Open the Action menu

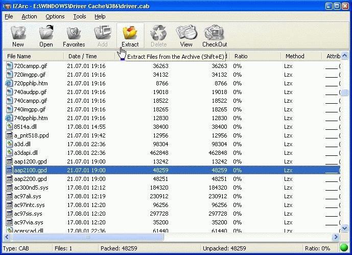tap(29, 17)
